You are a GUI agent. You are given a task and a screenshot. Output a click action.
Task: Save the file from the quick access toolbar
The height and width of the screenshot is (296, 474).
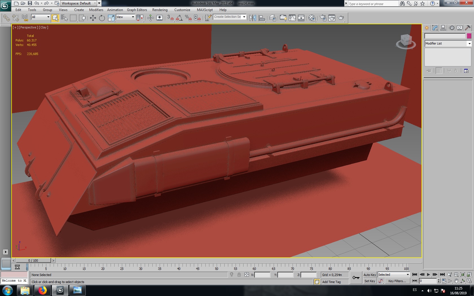[30, 3]
